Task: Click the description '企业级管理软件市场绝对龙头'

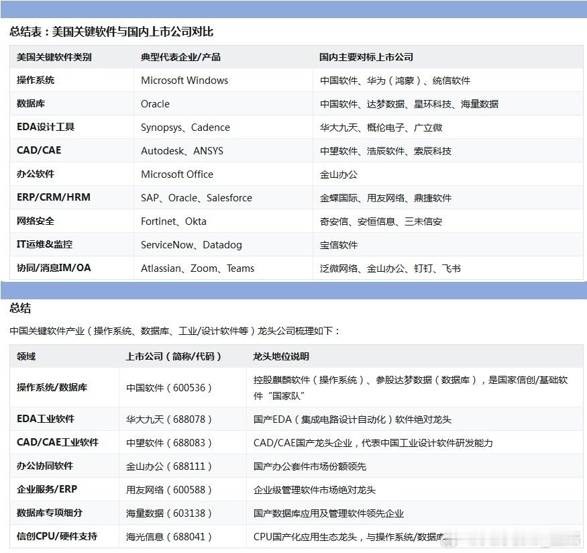Action: [314, 490]
